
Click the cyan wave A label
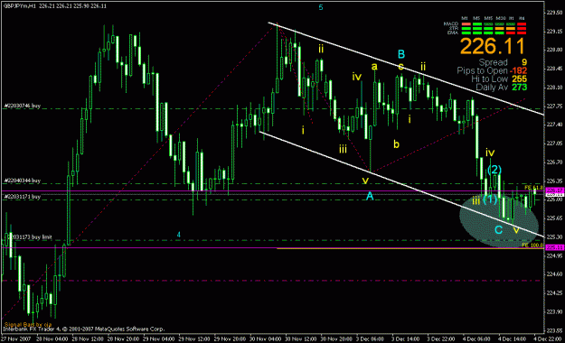pos(370,196)
